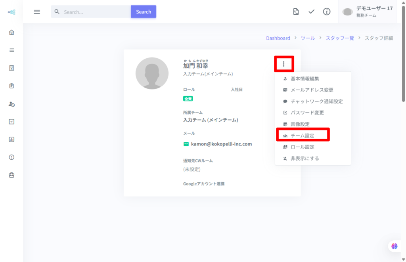The image size is (406, 262).
Task: Click the phone document icon in header
Action: [296, 11]
